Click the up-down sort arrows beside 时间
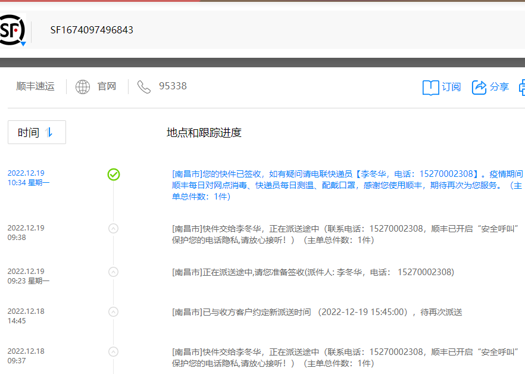525x374 pixels. (49, 132)
